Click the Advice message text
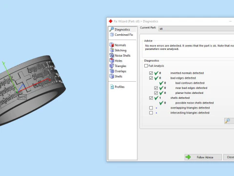This screenshot has width=234, height=176. [x=190, y=47]
